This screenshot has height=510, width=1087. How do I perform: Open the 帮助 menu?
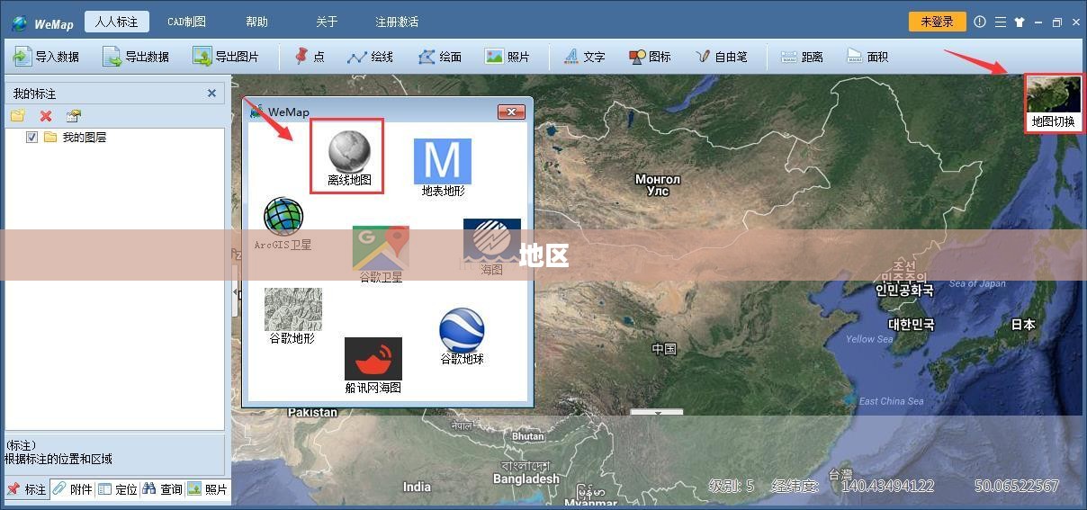[x=256, y=22]
